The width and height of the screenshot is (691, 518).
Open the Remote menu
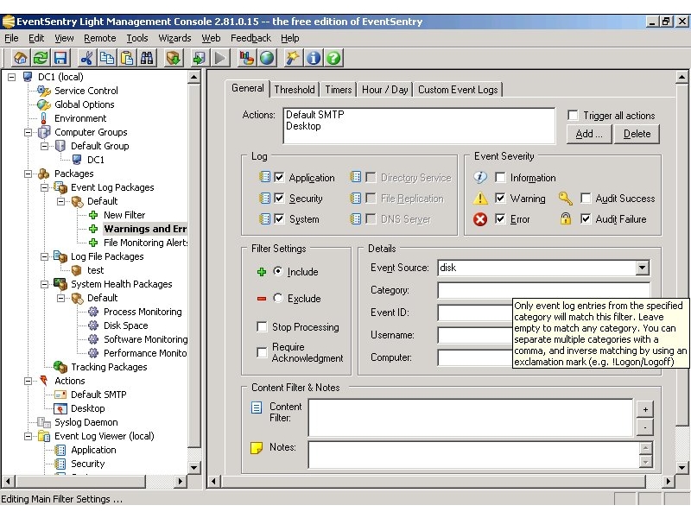(100, 38)
